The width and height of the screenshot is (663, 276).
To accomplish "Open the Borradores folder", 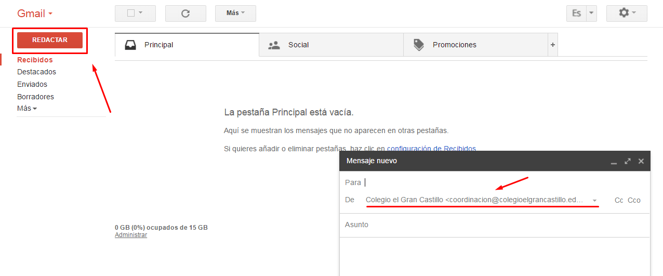I will click(x=35, y=97).
